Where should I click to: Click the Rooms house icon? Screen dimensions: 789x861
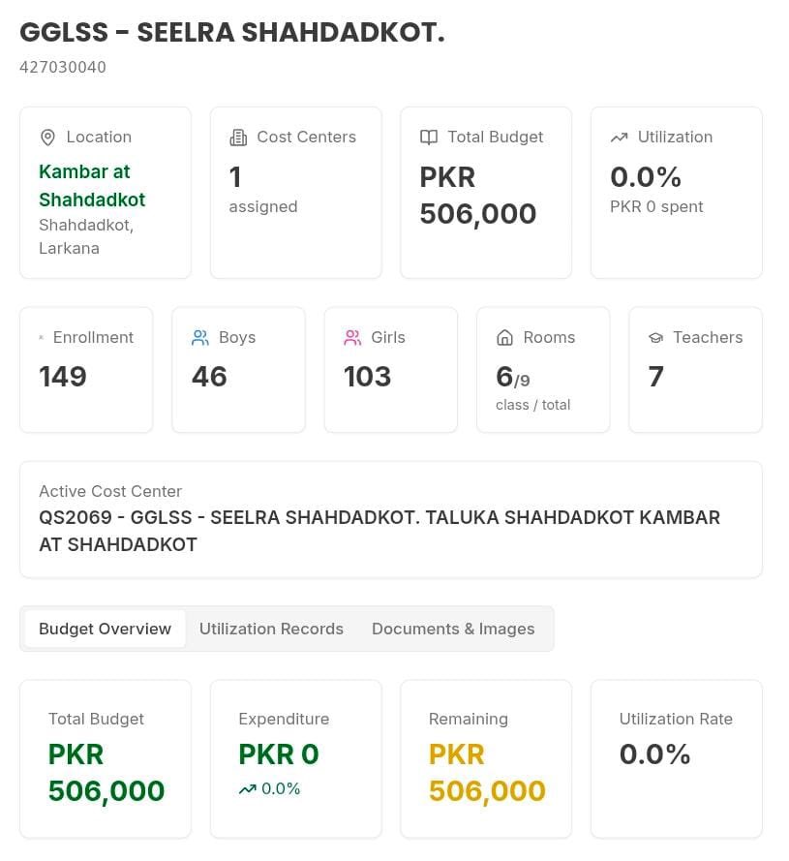tap(504, 338)
